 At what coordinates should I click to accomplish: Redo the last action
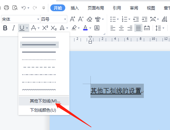coord(35,8)
